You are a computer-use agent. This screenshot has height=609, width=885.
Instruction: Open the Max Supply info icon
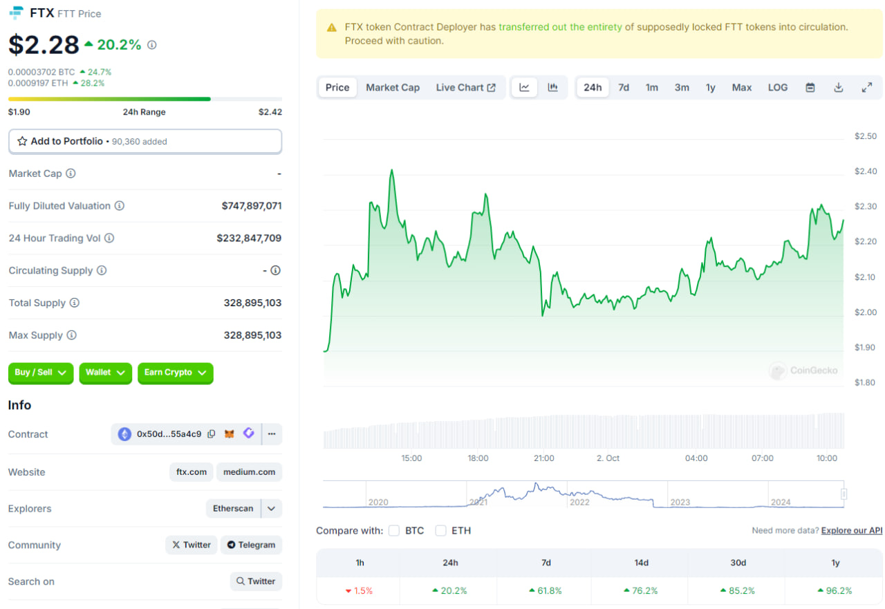point(72,335)
